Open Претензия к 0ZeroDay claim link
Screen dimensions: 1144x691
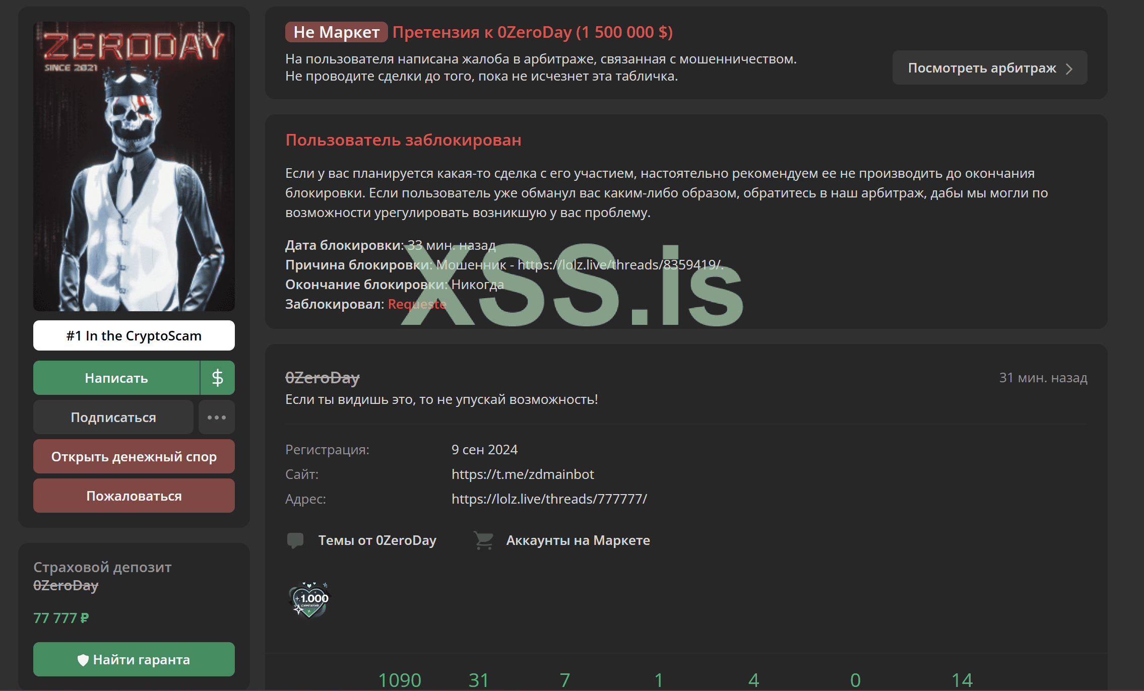pos(532,32)
